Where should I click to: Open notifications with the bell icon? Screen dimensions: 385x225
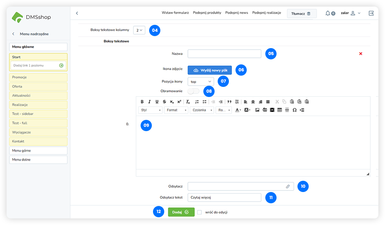(x=328, y=13)
